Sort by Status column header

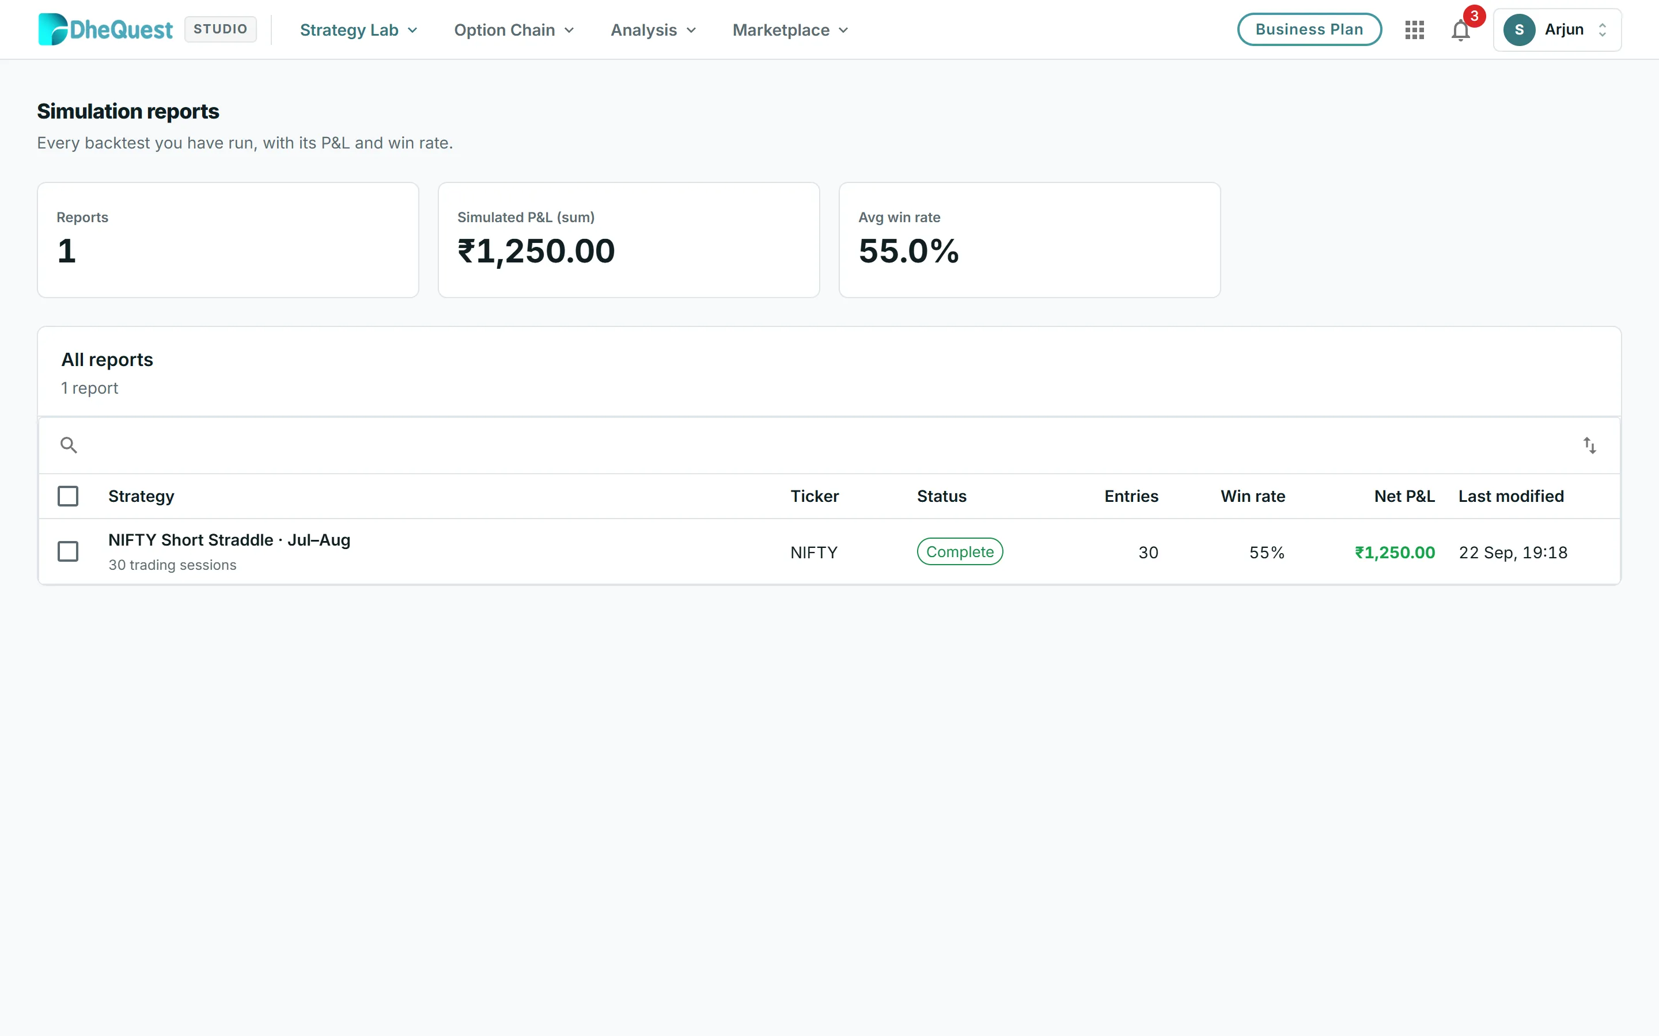[941, 496]
